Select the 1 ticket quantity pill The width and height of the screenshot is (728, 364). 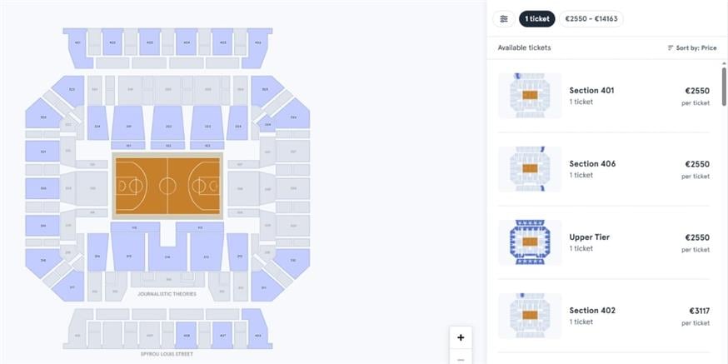(536, 18)
